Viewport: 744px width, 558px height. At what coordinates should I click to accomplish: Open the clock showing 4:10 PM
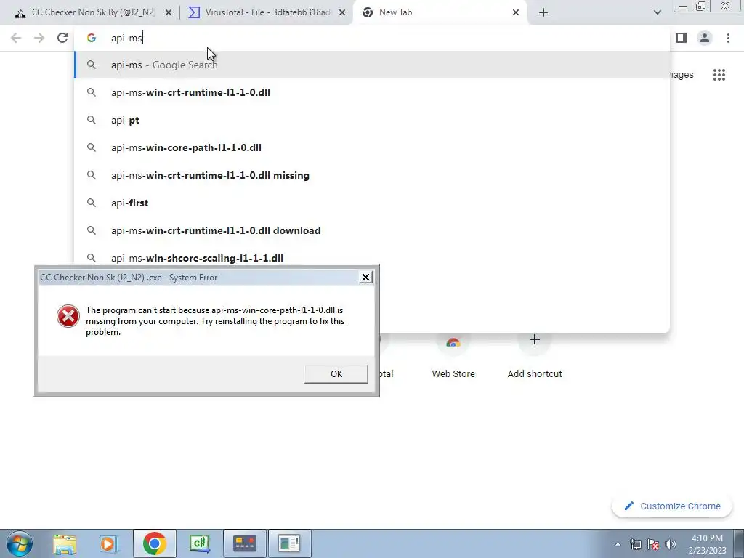tap(707, 544)
